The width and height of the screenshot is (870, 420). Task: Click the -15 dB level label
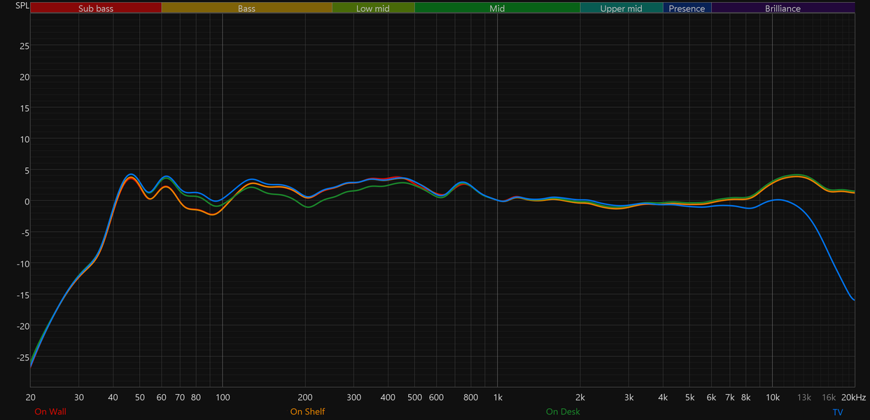22,295
